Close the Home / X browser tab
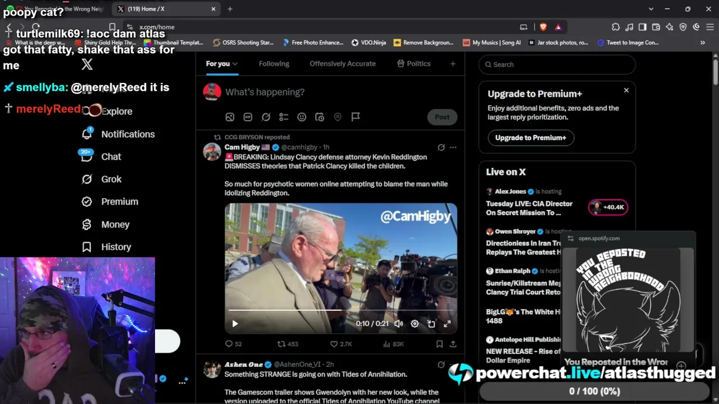The image size is (719, 404). tap(213, 9)
